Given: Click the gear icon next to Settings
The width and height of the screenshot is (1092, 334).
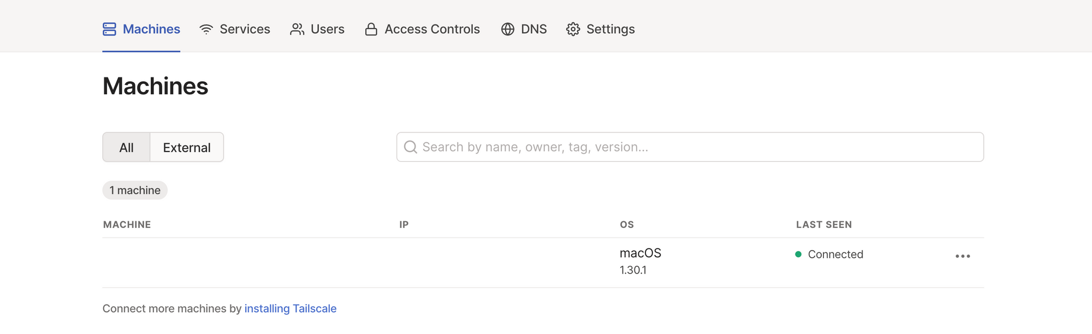Looking at the screenshot, I should pyautogui.click(x=573, y=29).
